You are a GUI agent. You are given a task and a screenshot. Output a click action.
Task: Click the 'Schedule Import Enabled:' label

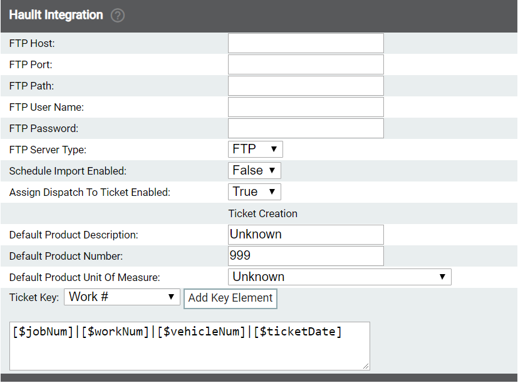coord(68,171)
